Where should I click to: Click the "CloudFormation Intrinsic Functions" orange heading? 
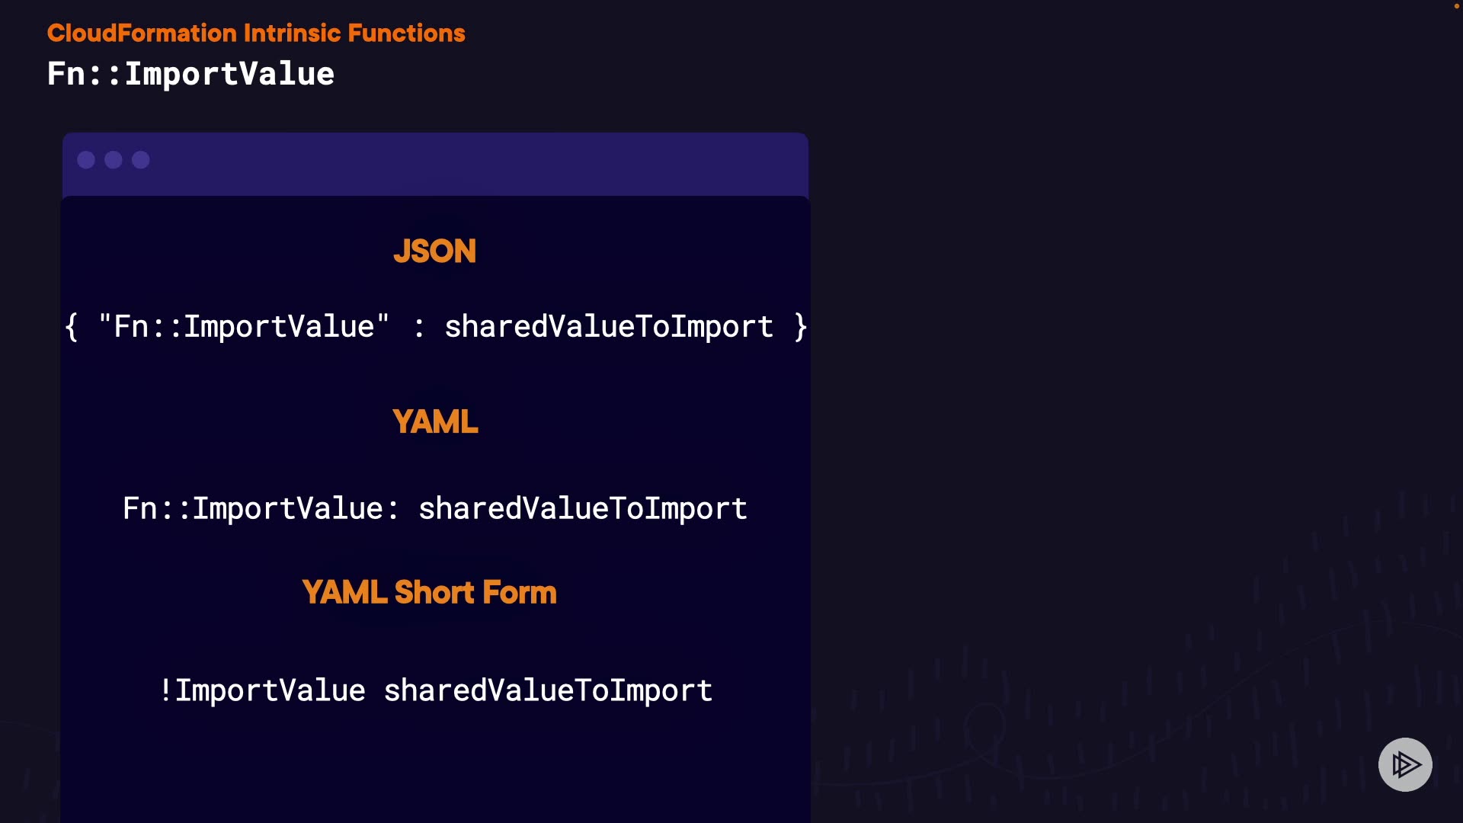pyautogui.click(x=256, y=34)
